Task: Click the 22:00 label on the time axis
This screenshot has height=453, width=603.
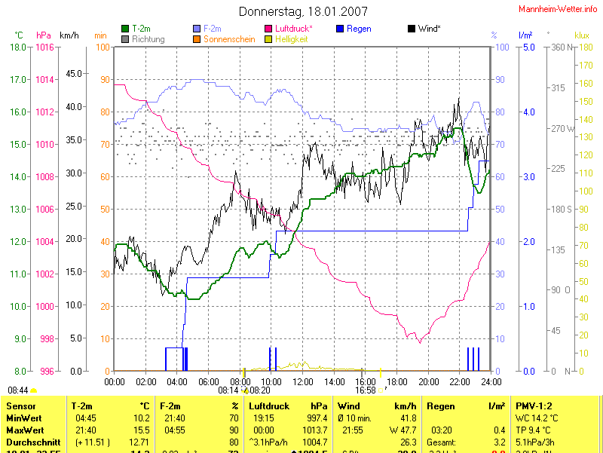Action: point(460,382)
